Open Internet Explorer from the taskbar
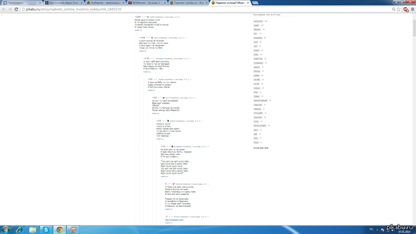The width and height of the screenshot is (416, 234). point(19,229)
